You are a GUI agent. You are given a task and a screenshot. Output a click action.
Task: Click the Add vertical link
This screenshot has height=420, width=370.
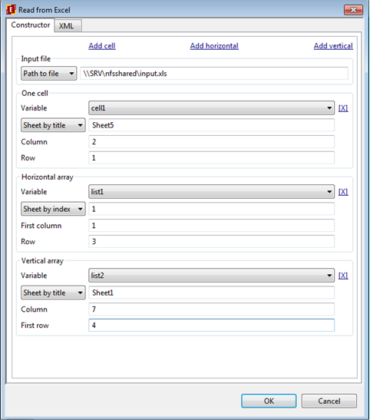pos(333,46)
